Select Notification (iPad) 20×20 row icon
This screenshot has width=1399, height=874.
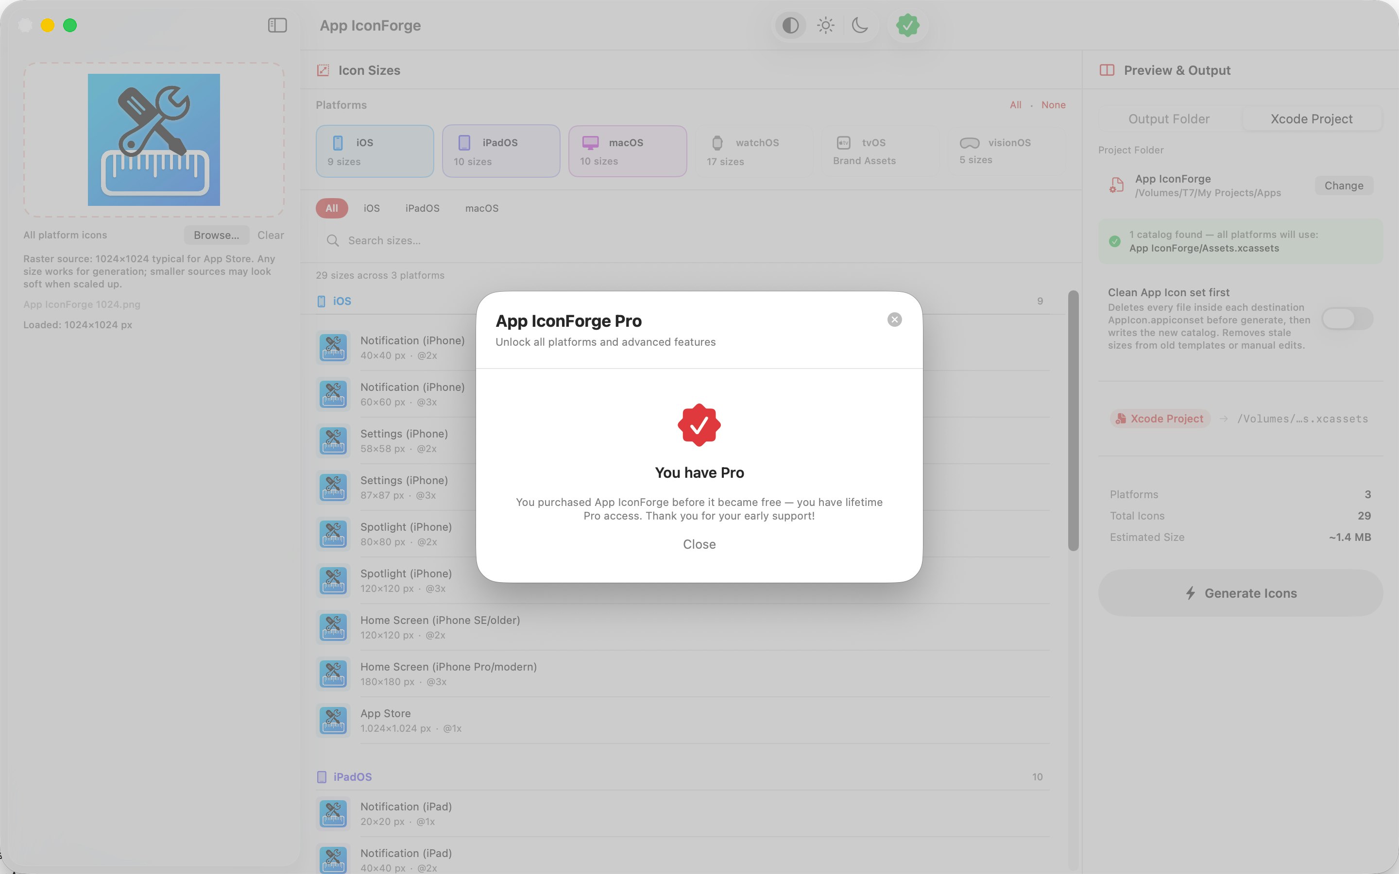tap(334, 814)
